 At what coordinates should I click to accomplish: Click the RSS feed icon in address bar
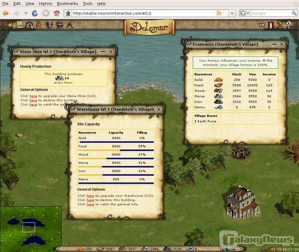tap(219, 13)
